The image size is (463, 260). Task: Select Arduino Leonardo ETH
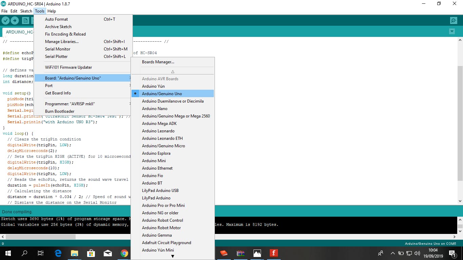[173, 138]
